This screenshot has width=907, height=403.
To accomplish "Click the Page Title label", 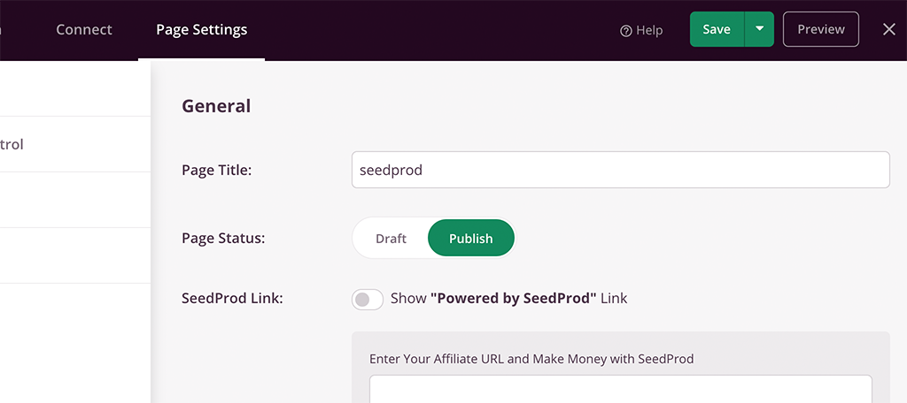I will click(x=216, y=171).
